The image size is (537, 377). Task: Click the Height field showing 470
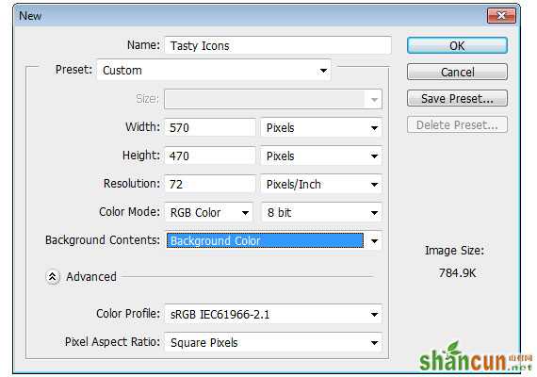click(x=210, y=156)
